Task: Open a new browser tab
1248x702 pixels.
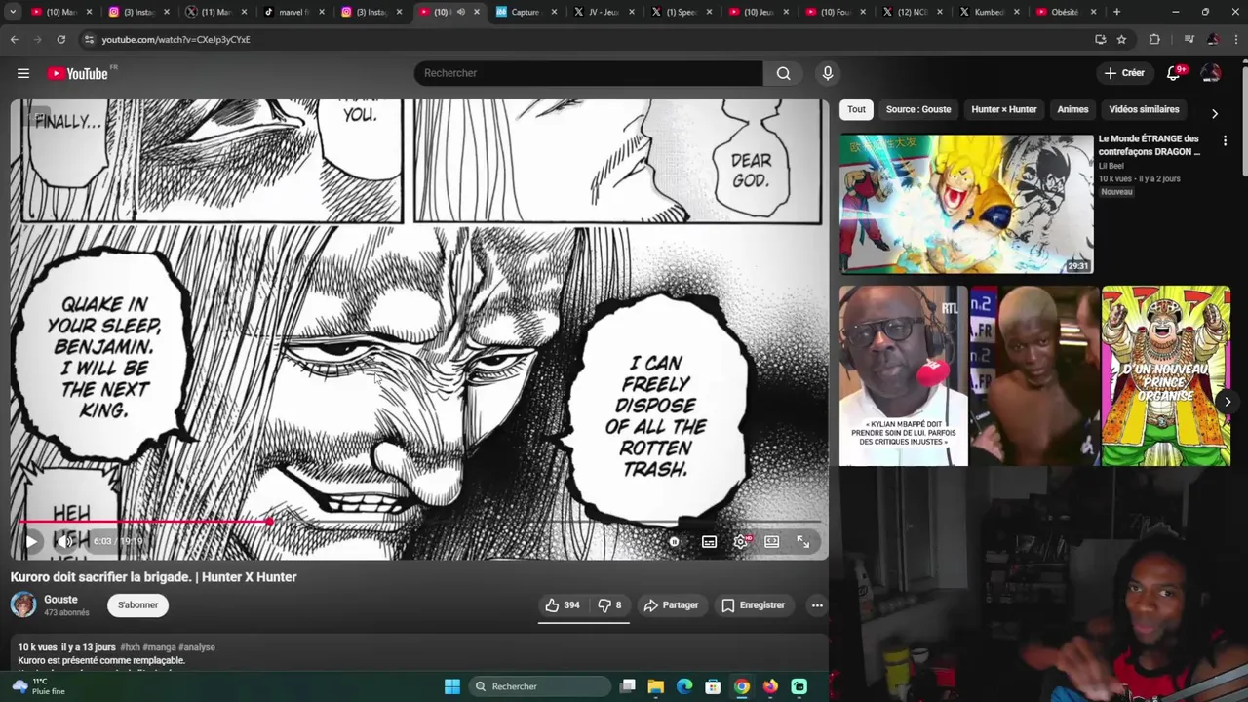Action: pos(1116,12)
